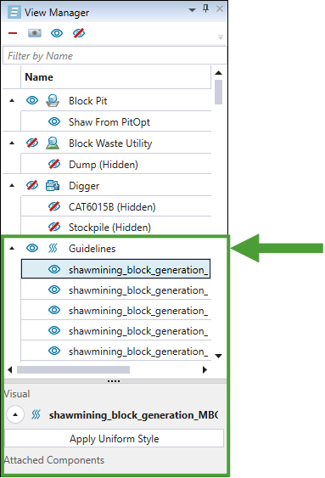Screen dimensions: 325x478
Task: Collapse the Digger tree group
Action: [x=12, y=185]
